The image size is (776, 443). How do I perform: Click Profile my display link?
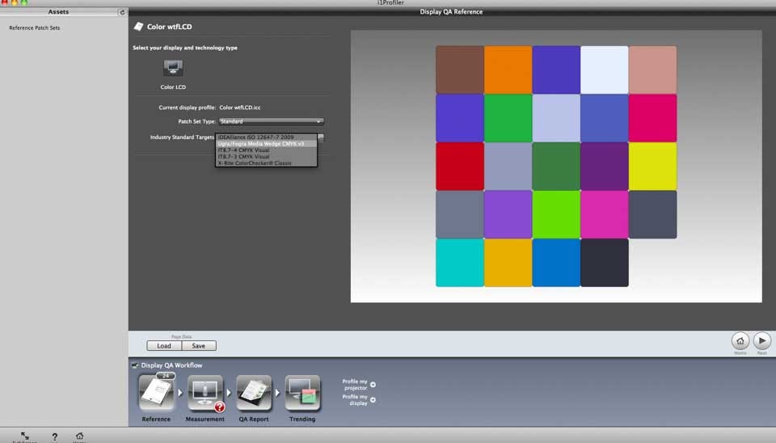click(359, 400)
